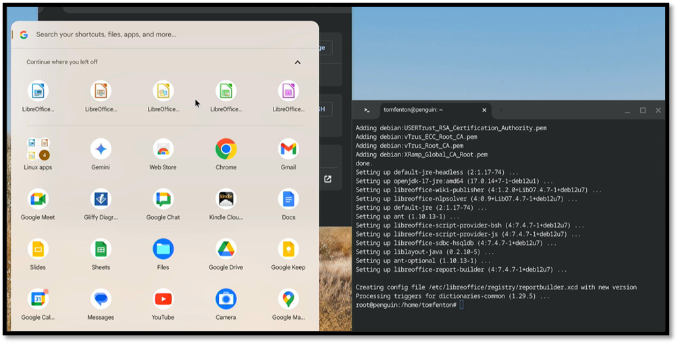Click the Setting up ant-optional line

(423, 261)
